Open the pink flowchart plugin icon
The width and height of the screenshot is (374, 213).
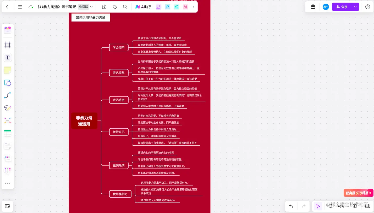point(185,7)
